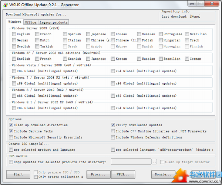
Task: Tick Japanese under w2k3-x64 editions
Action: (88, 58)
